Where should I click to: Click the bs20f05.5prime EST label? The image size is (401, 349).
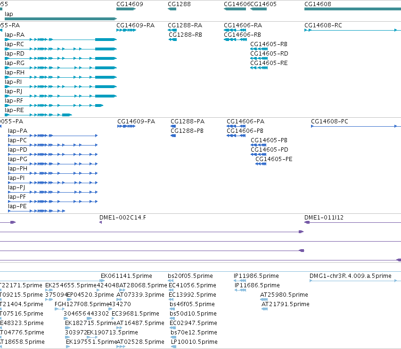click(190, 276)
